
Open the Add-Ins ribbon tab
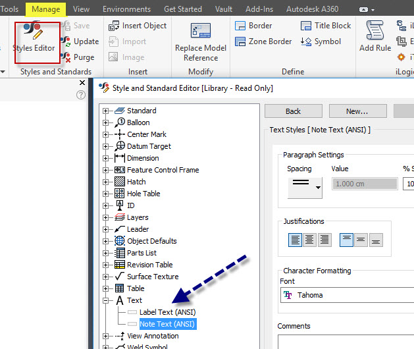click(x=259, y=9)
